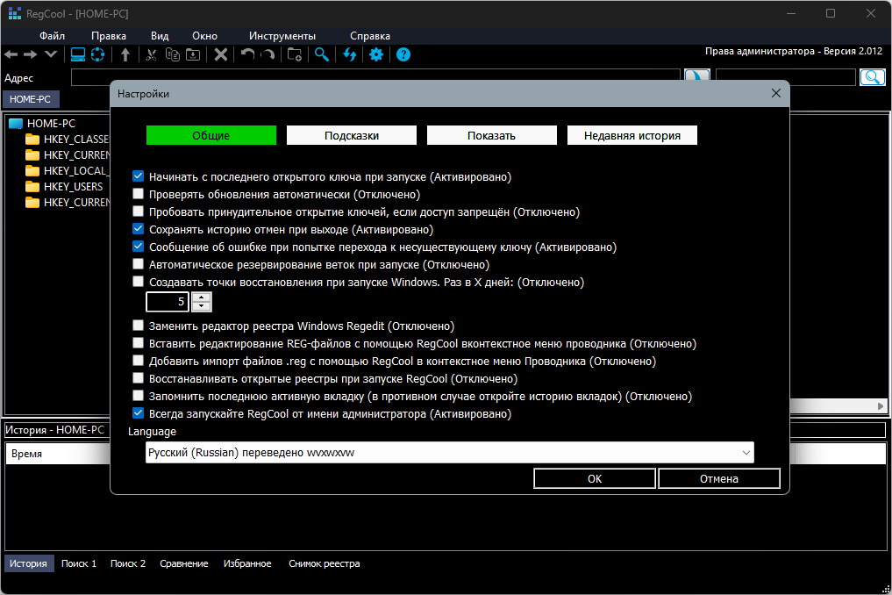Click the Refresh lightning arrows icon
Image resolution: width=892 pixels, height=595 pixels.
point(349,54)
